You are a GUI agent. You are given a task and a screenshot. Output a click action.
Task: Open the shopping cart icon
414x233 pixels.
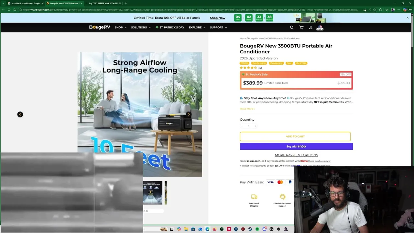coord(301,28)
